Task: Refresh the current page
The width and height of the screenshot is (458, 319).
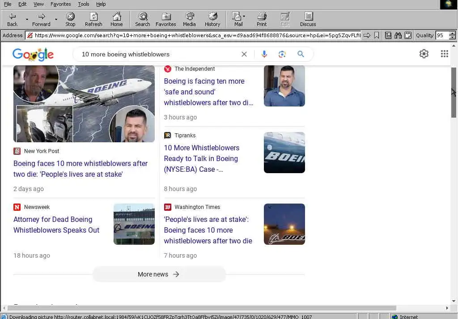Action: click(x=93, y=20)
